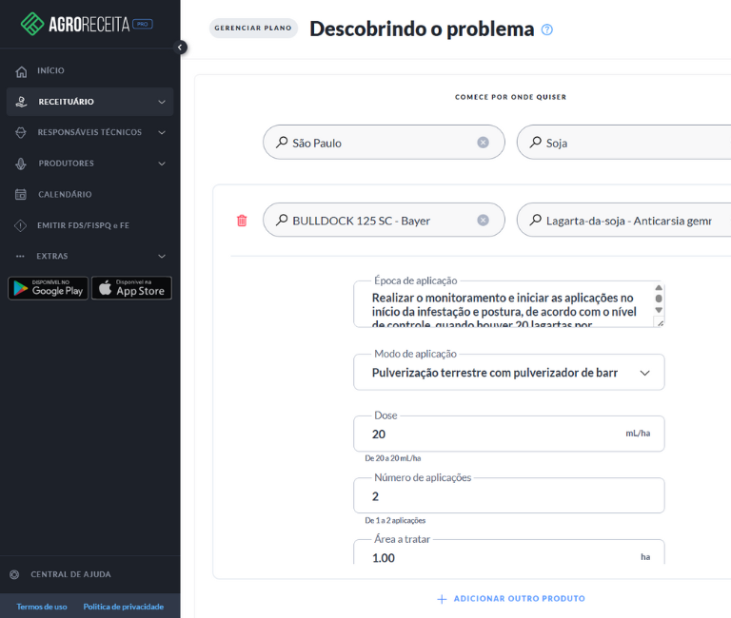The width and height of the screenshot is (731, 618).
Task: Clear the BULLDOCK 125 SC product field
Action: point(483,221)
